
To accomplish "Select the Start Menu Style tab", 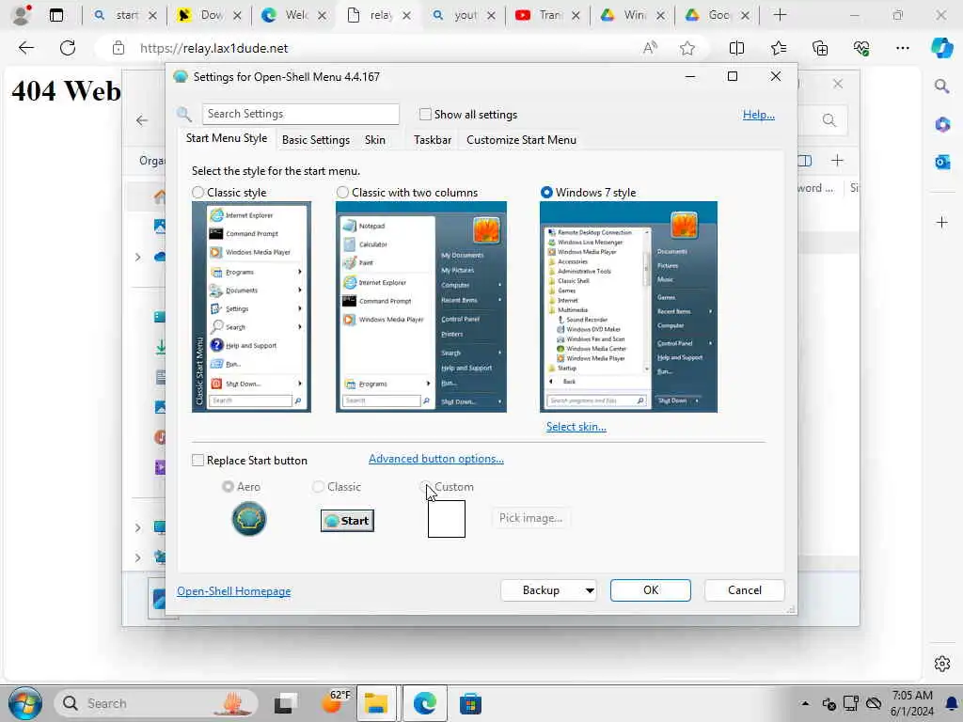I will 227,138.
